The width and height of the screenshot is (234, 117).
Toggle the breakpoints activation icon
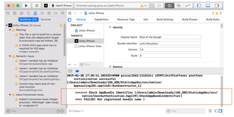coord(77,71)
